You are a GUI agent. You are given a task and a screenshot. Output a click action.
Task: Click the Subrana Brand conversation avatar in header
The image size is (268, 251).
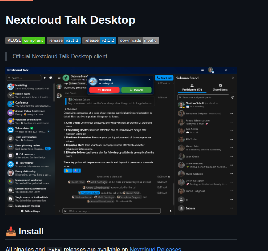pyautogui.click(x=66, y=78)
